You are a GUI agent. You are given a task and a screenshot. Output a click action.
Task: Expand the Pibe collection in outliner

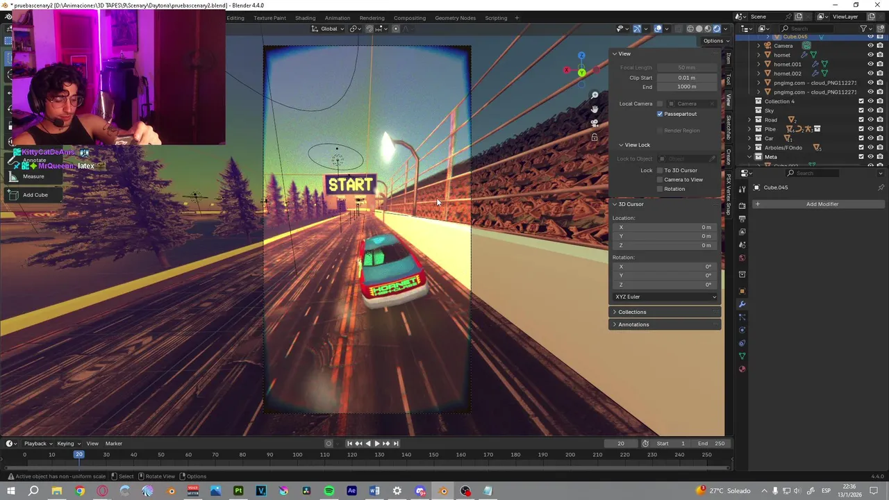(749, 129)
